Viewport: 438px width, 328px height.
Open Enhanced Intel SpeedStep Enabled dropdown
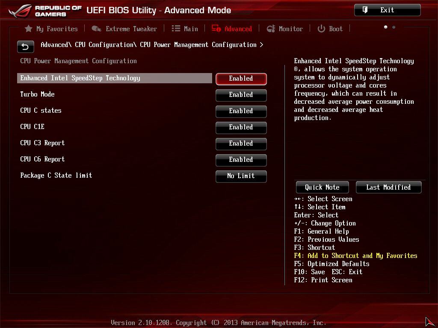click(x=241, y=79)
